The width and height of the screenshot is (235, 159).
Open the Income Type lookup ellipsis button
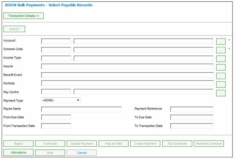pyautogui.click(x=221, y=59)
